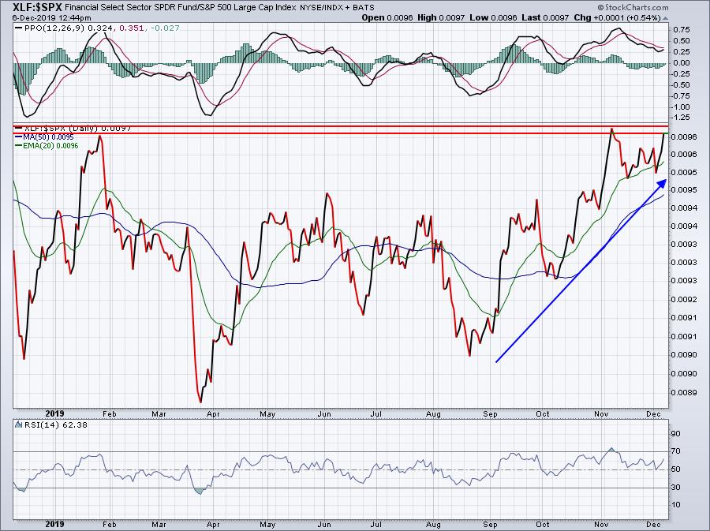Click the RSI 30 oversold level label

click(x=675, y=487)
